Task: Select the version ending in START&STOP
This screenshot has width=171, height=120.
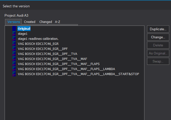Action: 78,74
